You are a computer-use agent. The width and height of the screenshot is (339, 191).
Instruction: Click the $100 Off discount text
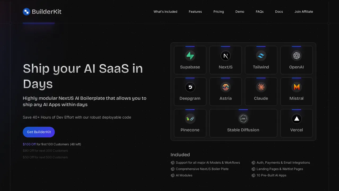[29, 144]
